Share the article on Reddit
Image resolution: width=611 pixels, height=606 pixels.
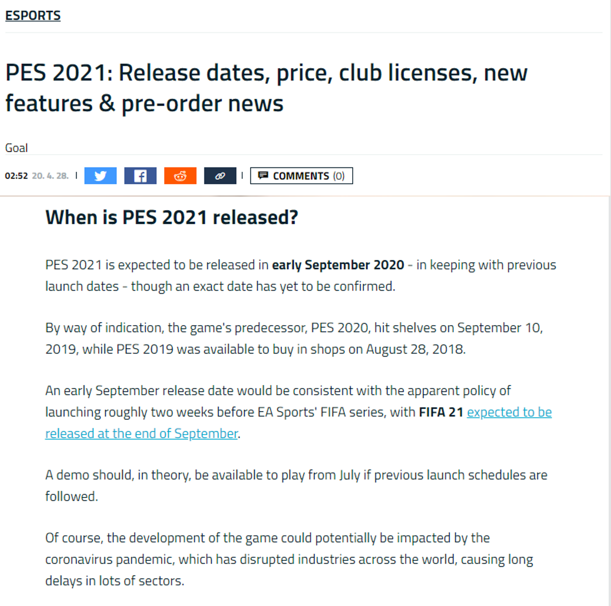click(180, 176)
